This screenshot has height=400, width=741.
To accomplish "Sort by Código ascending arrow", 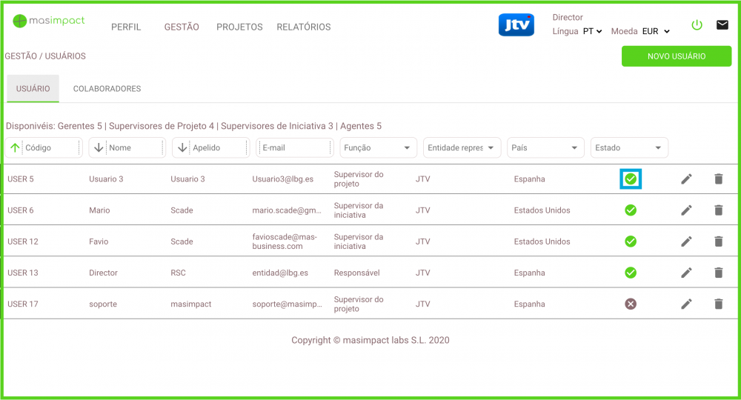I will [15, 148].
